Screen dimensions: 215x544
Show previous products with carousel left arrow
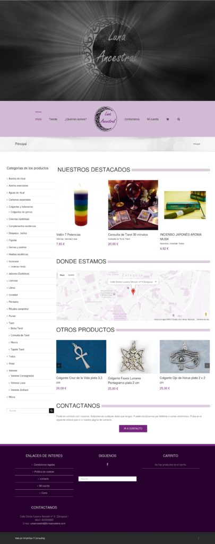coord(59,365)
